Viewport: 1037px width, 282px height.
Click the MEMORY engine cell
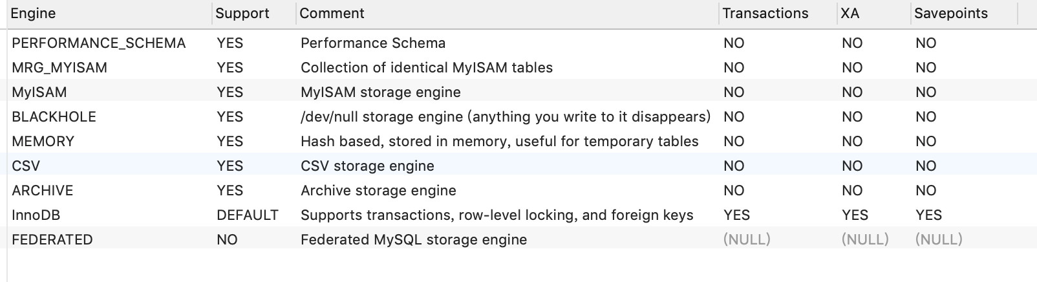point(43,142)
